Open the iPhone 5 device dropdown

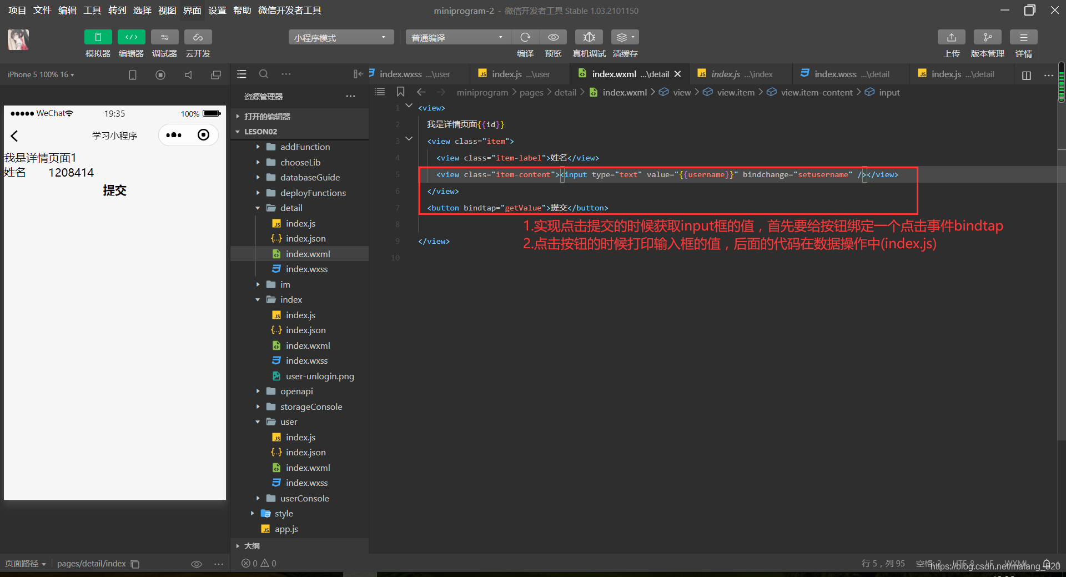(x=41, y=74)
